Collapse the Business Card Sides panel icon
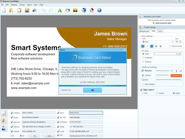The height and width of the screenshot is (139, 185). pos(141,17)
